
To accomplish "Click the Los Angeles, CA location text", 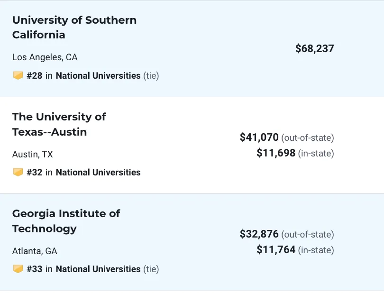I will click(x=45, y=57).
